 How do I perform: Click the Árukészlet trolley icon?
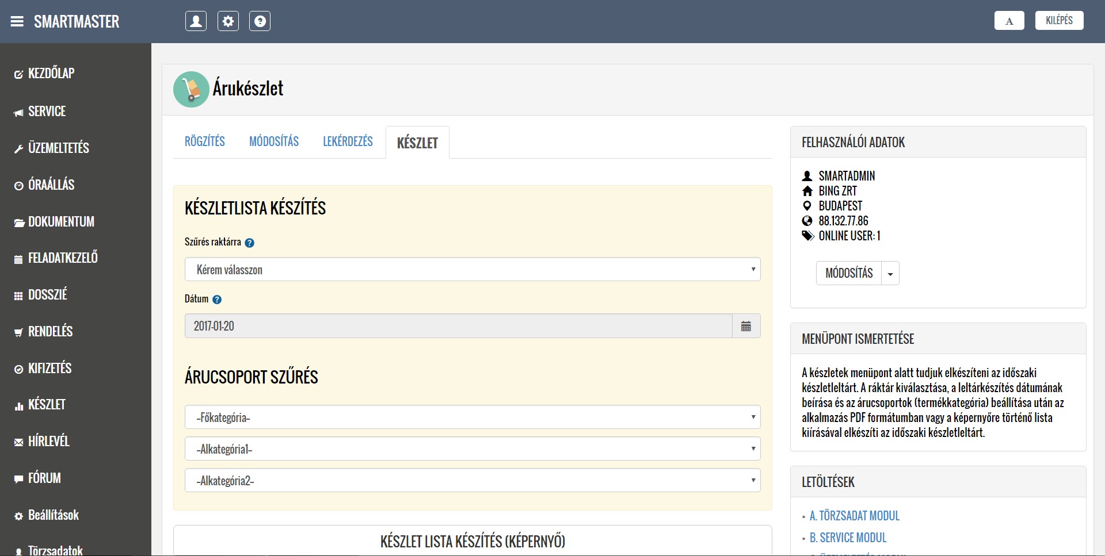click(190, 89)
